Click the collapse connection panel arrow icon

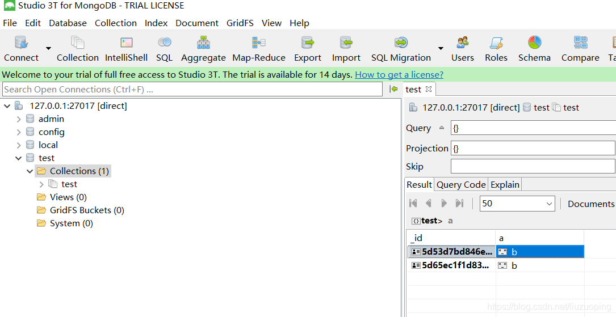point(393,89)
